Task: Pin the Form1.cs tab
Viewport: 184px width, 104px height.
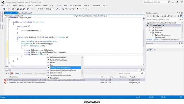Action: pyautogui.click(x=14, y=13)
